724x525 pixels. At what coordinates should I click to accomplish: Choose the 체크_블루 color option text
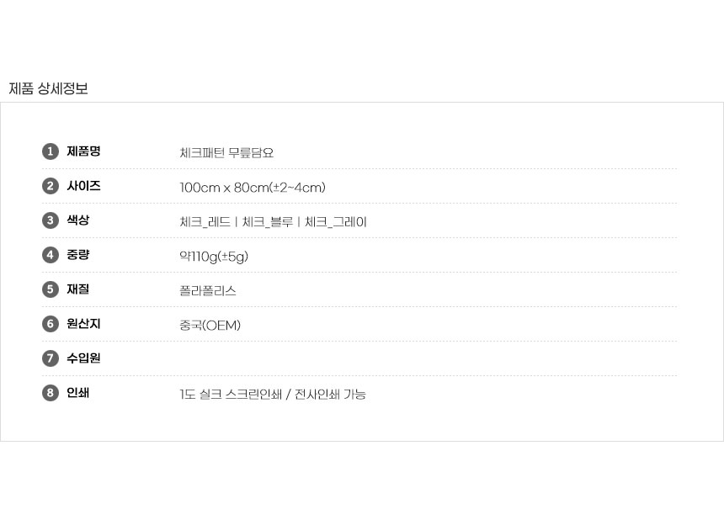pyautogui.click(x=268, y=222)
